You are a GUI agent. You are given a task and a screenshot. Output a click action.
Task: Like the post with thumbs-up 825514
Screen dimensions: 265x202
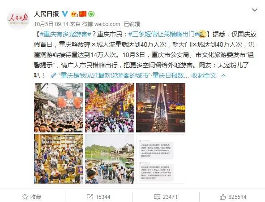coord(223,197)
